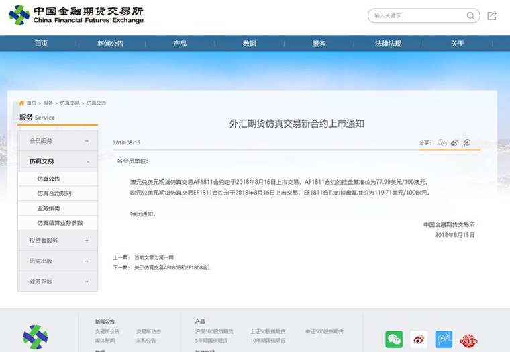Collapse 仿真交易 sidebar section

pyautogui.click(x=58, y=161)
